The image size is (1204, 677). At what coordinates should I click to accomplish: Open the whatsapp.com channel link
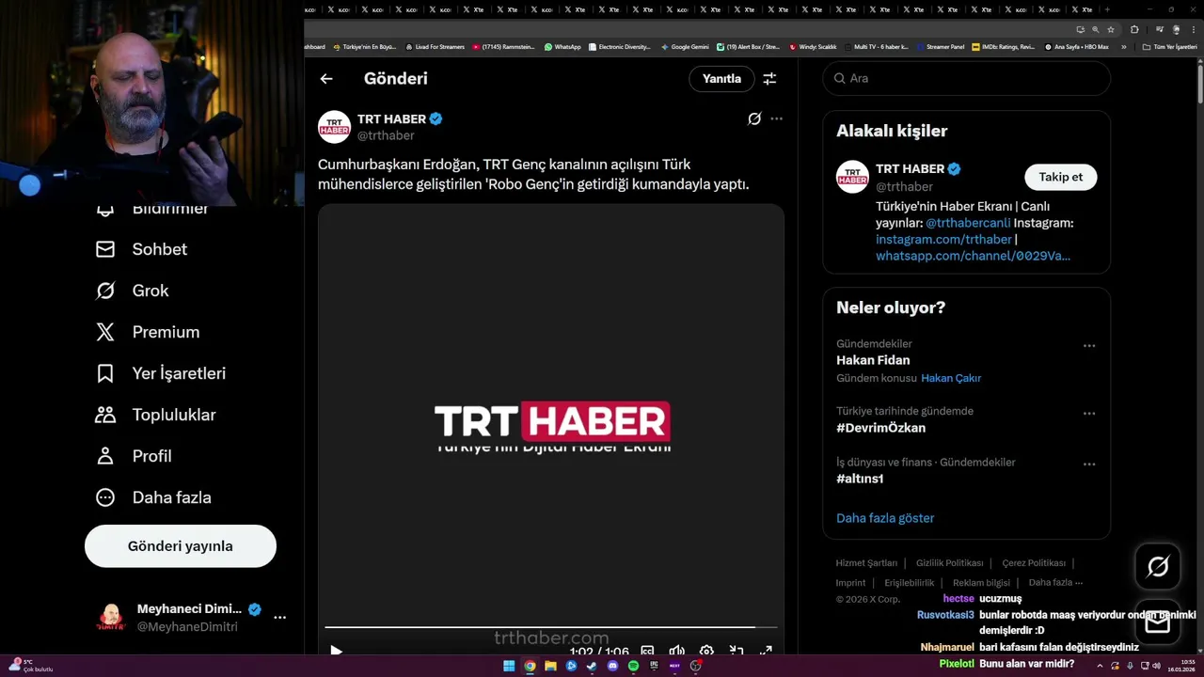[x=973, y=256]
